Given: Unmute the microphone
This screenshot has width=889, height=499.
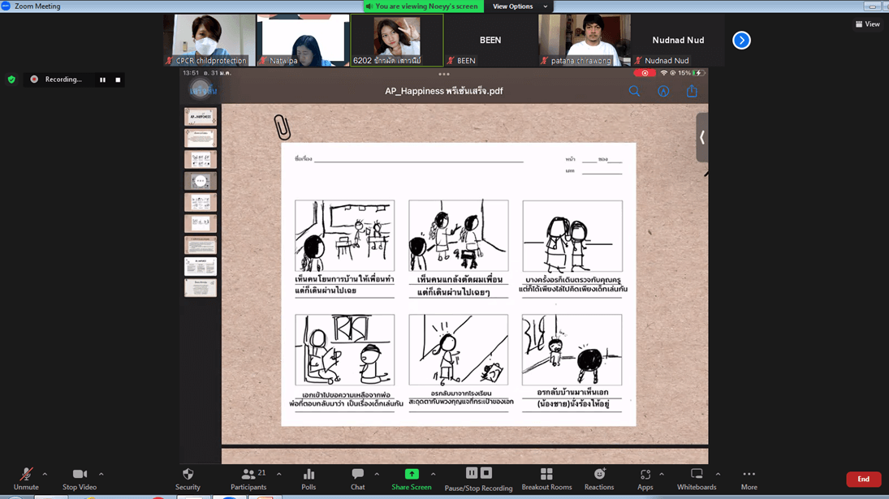Looking at the screenshot, I should 26,478.
